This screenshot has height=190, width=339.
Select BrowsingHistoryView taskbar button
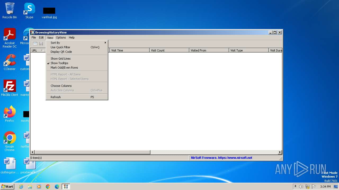point(66,187)
